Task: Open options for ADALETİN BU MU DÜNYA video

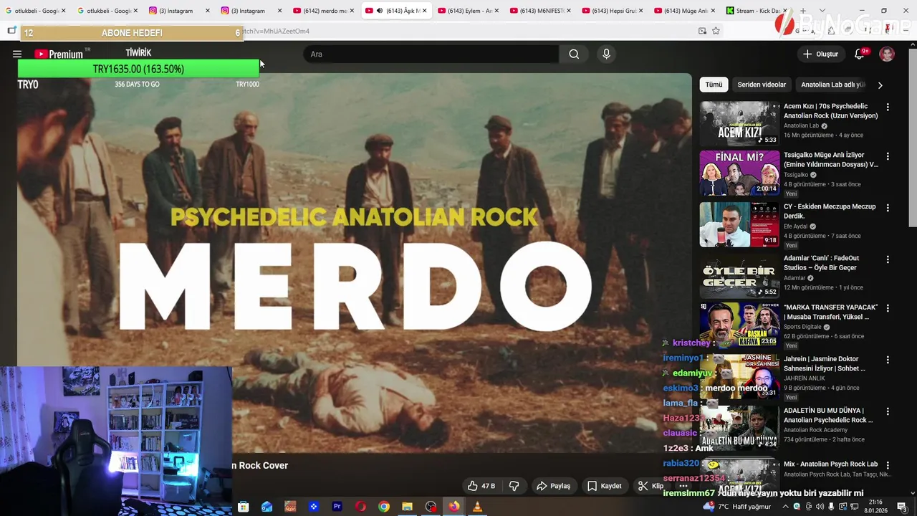Action: point(888,411)
